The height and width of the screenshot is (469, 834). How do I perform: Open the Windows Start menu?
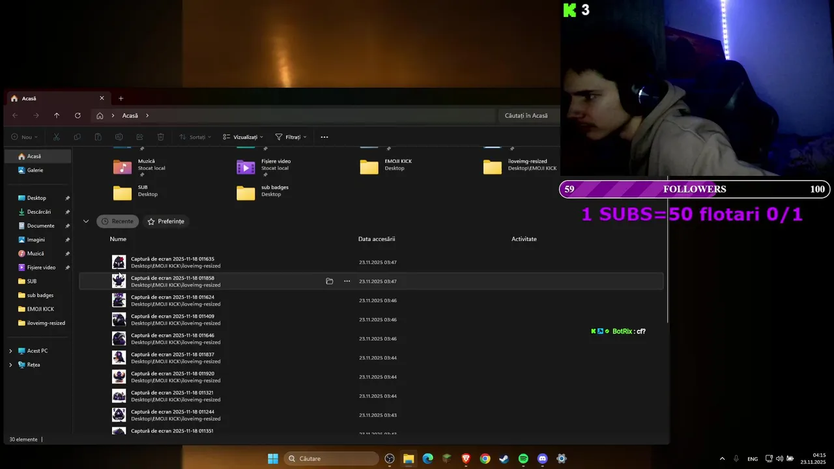273,459
